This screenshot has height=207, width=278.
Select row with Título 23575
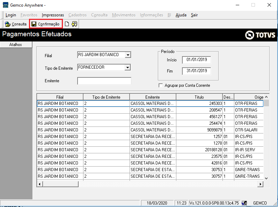click(150, 156)
